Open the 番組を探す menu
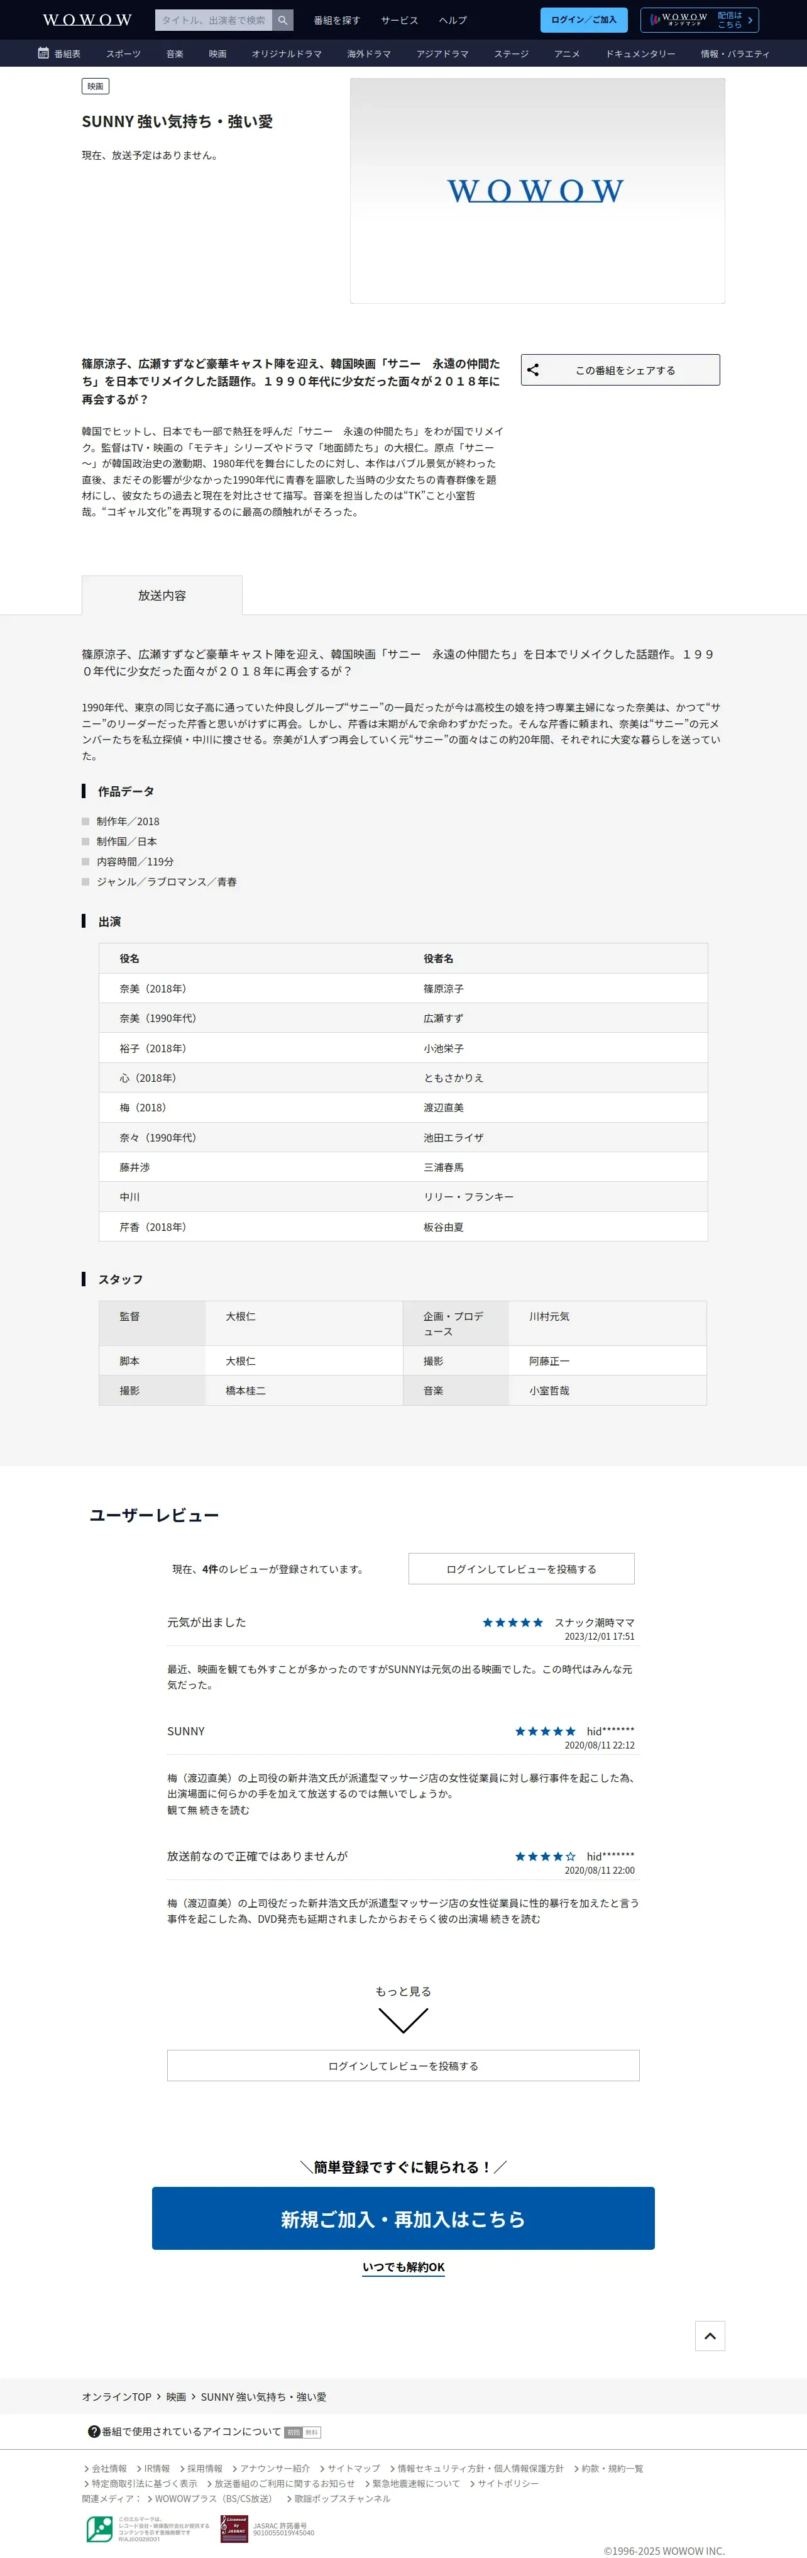The width and height of the screenshot is (807, 2558). 336,20
